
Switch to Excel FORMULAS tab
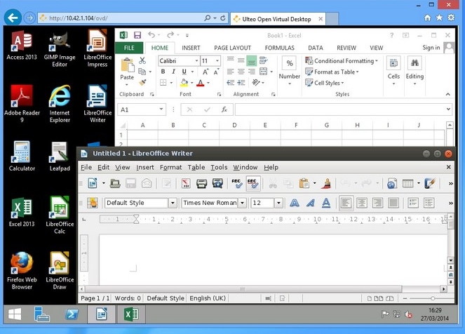tap(280, 48)
